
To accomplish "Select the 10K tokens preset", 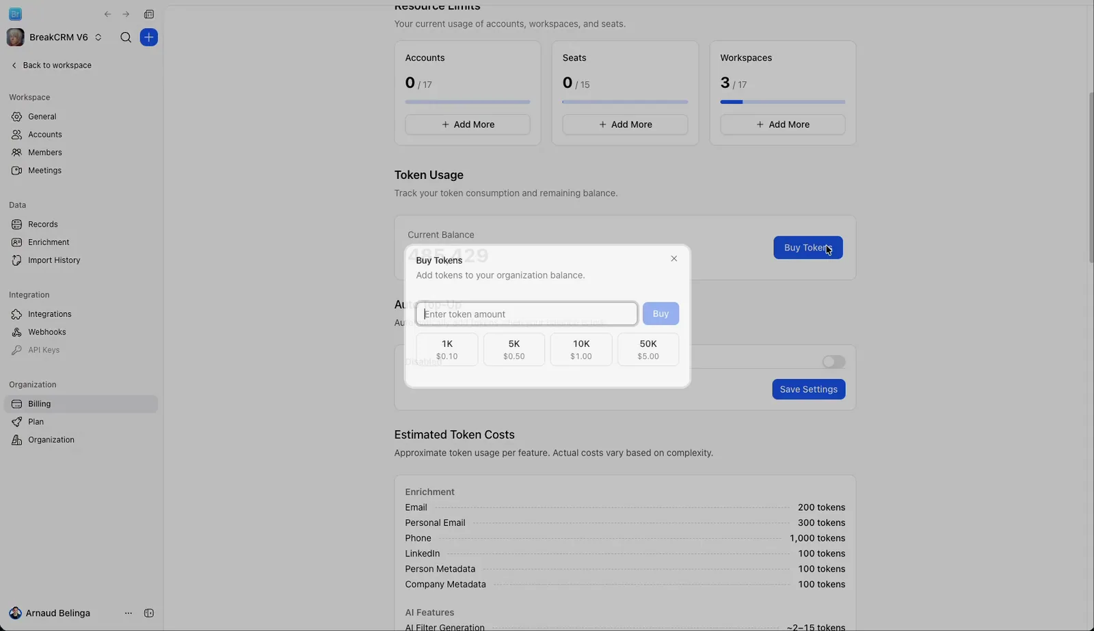I will point(581,350).
